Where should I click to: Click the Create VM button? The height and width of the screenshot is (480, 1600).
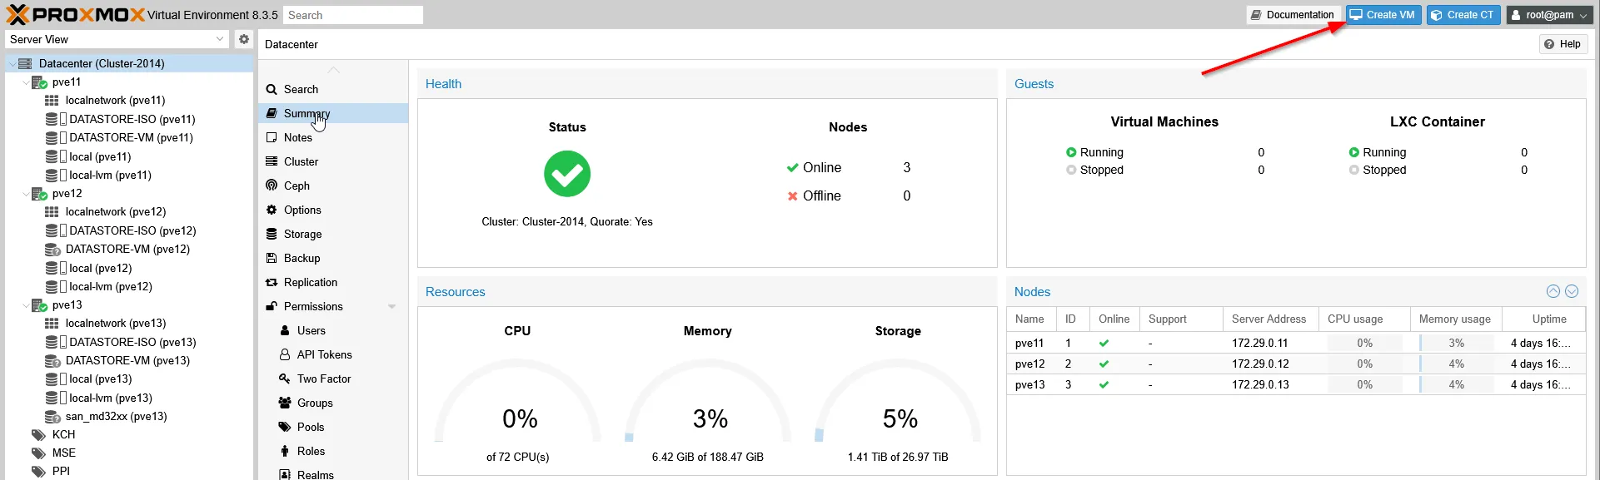(1383, 15)
